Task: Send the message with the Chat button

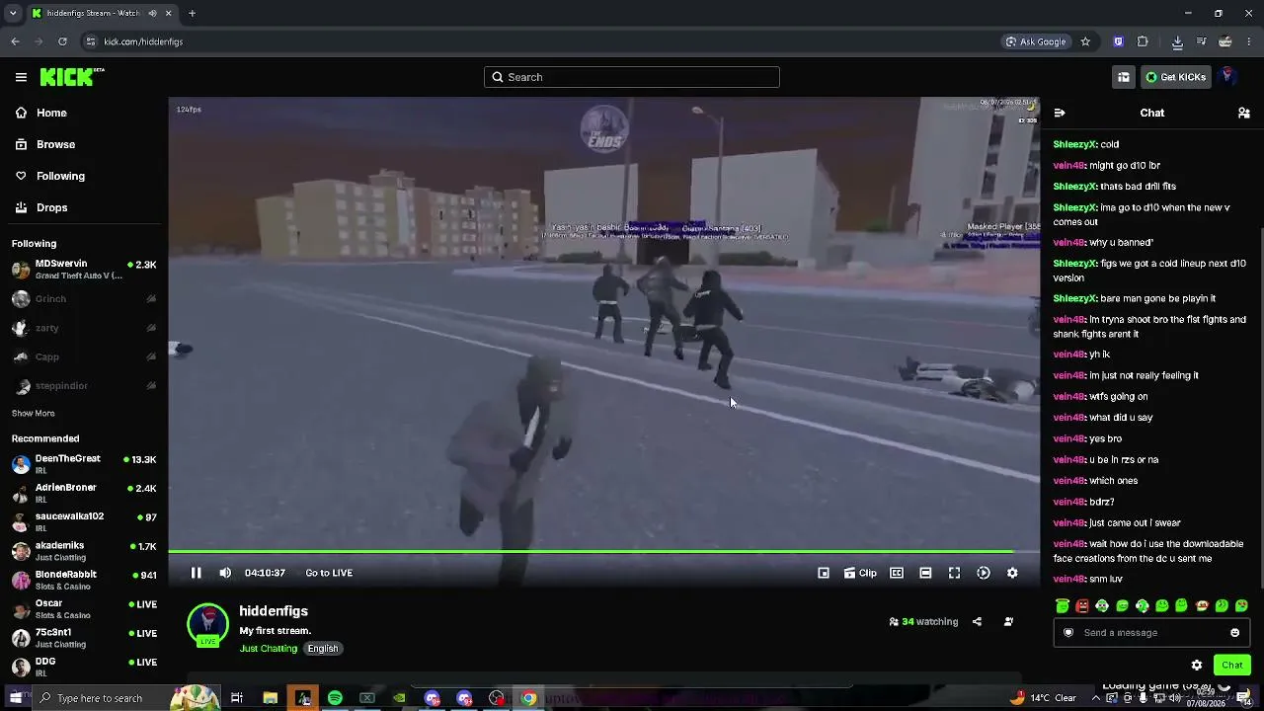Action: coord(1232,665)
